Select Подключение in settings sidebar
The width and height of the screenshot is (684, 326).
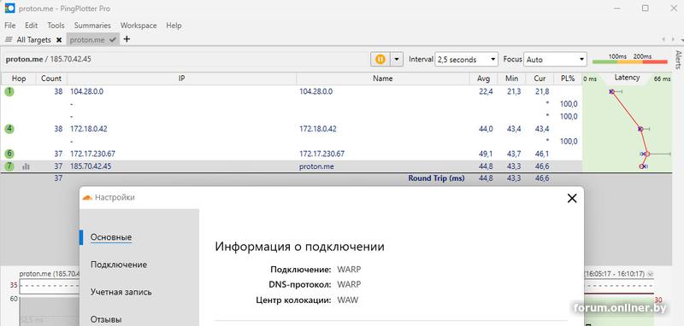[x=119, y=265]
